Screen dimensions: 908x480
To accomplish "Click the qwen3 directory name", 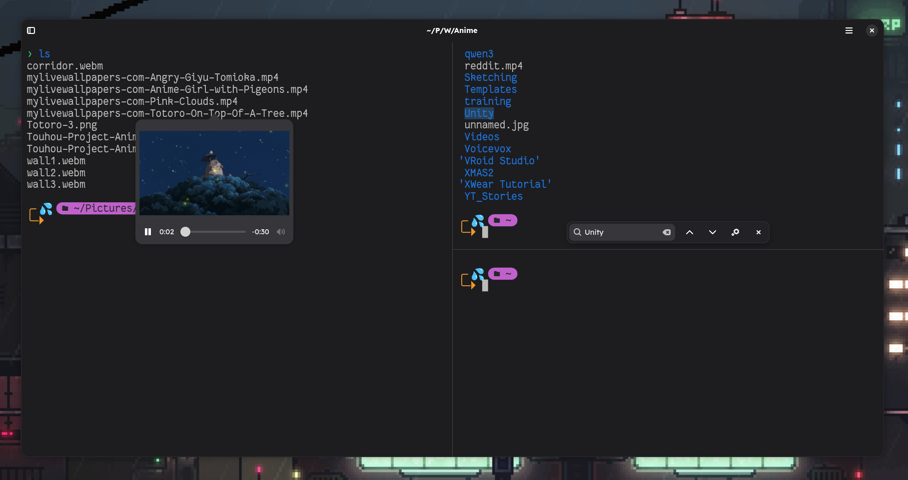I will 479,54.
